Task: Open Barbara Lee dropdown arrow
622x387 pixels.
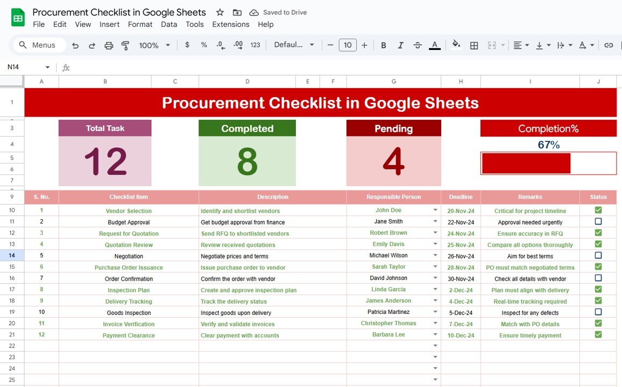Action: 435,335
